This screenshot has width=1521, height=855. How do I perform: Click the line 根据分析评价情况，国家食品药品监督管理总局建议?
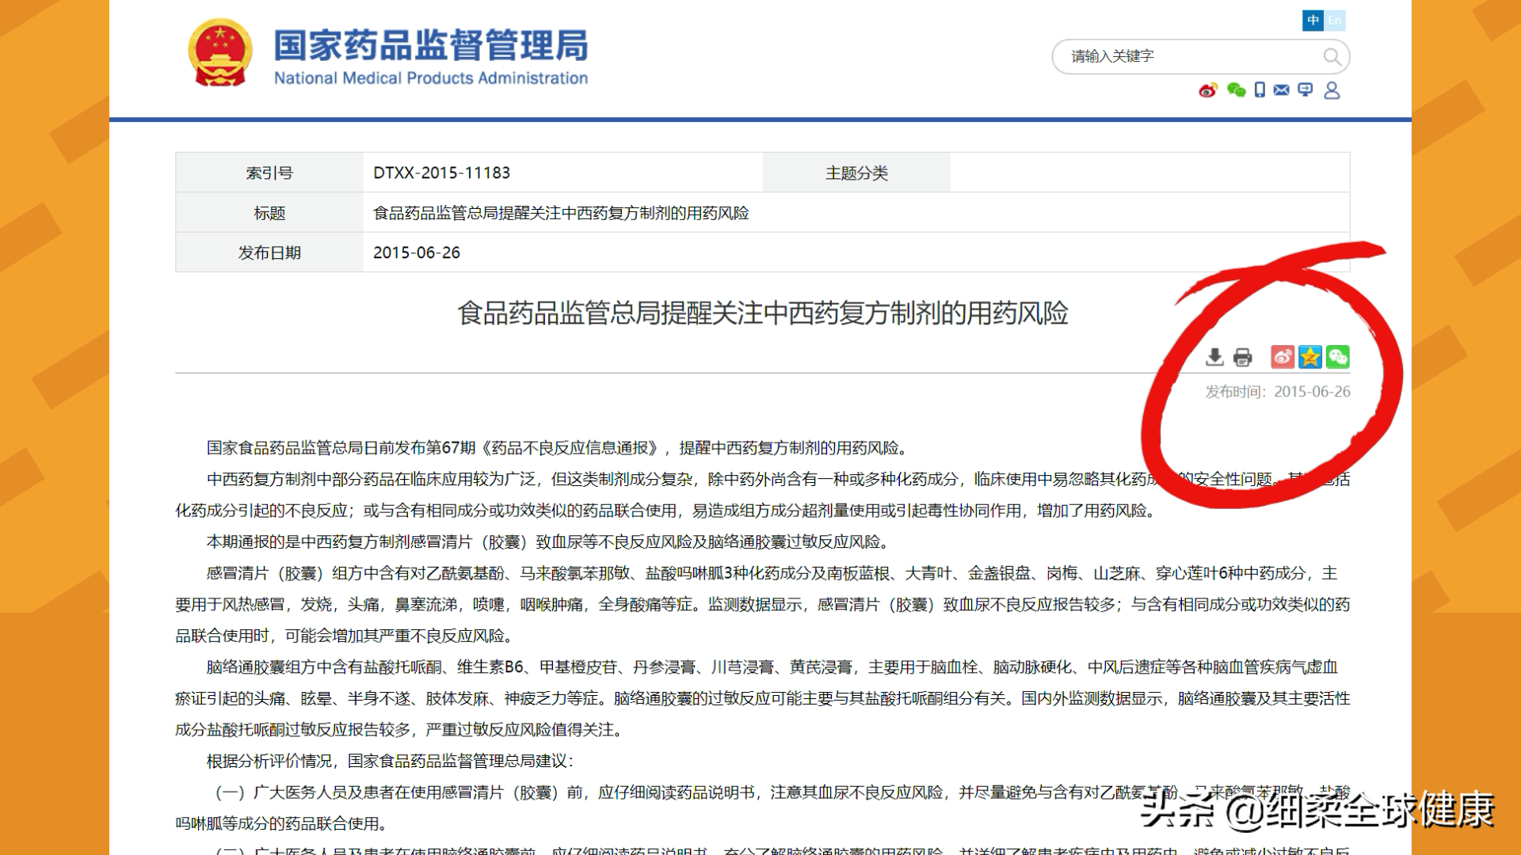(389, 761)
